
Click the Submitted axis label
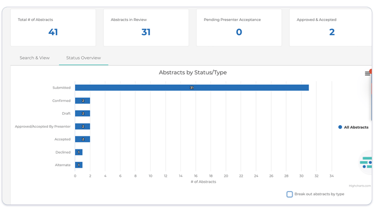click(x=62, y=87)
